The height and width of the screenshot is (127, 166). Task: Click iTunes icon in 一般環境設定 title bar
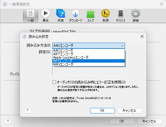(5, 4)
